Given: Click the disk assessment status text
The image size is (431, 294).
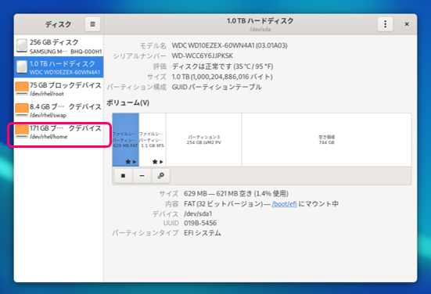Looking at the screenshot, I should (x=223, y=66).
